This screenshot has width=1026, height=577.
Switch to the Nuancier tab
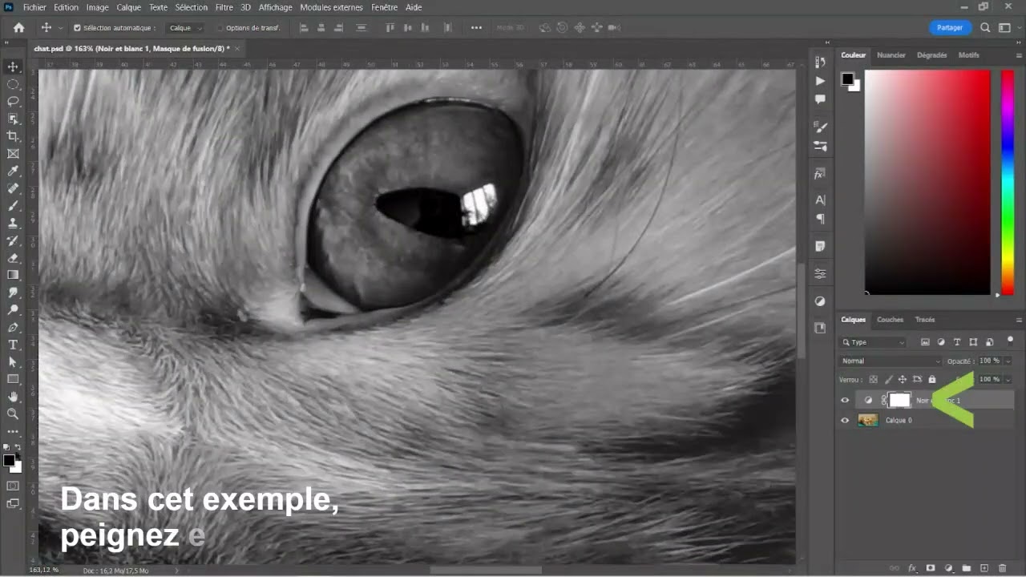tap(891, 55)
